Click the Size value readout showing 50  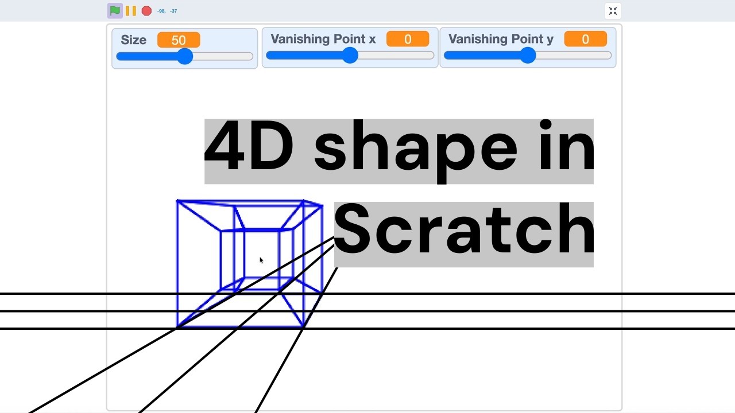tap(179, 40)
